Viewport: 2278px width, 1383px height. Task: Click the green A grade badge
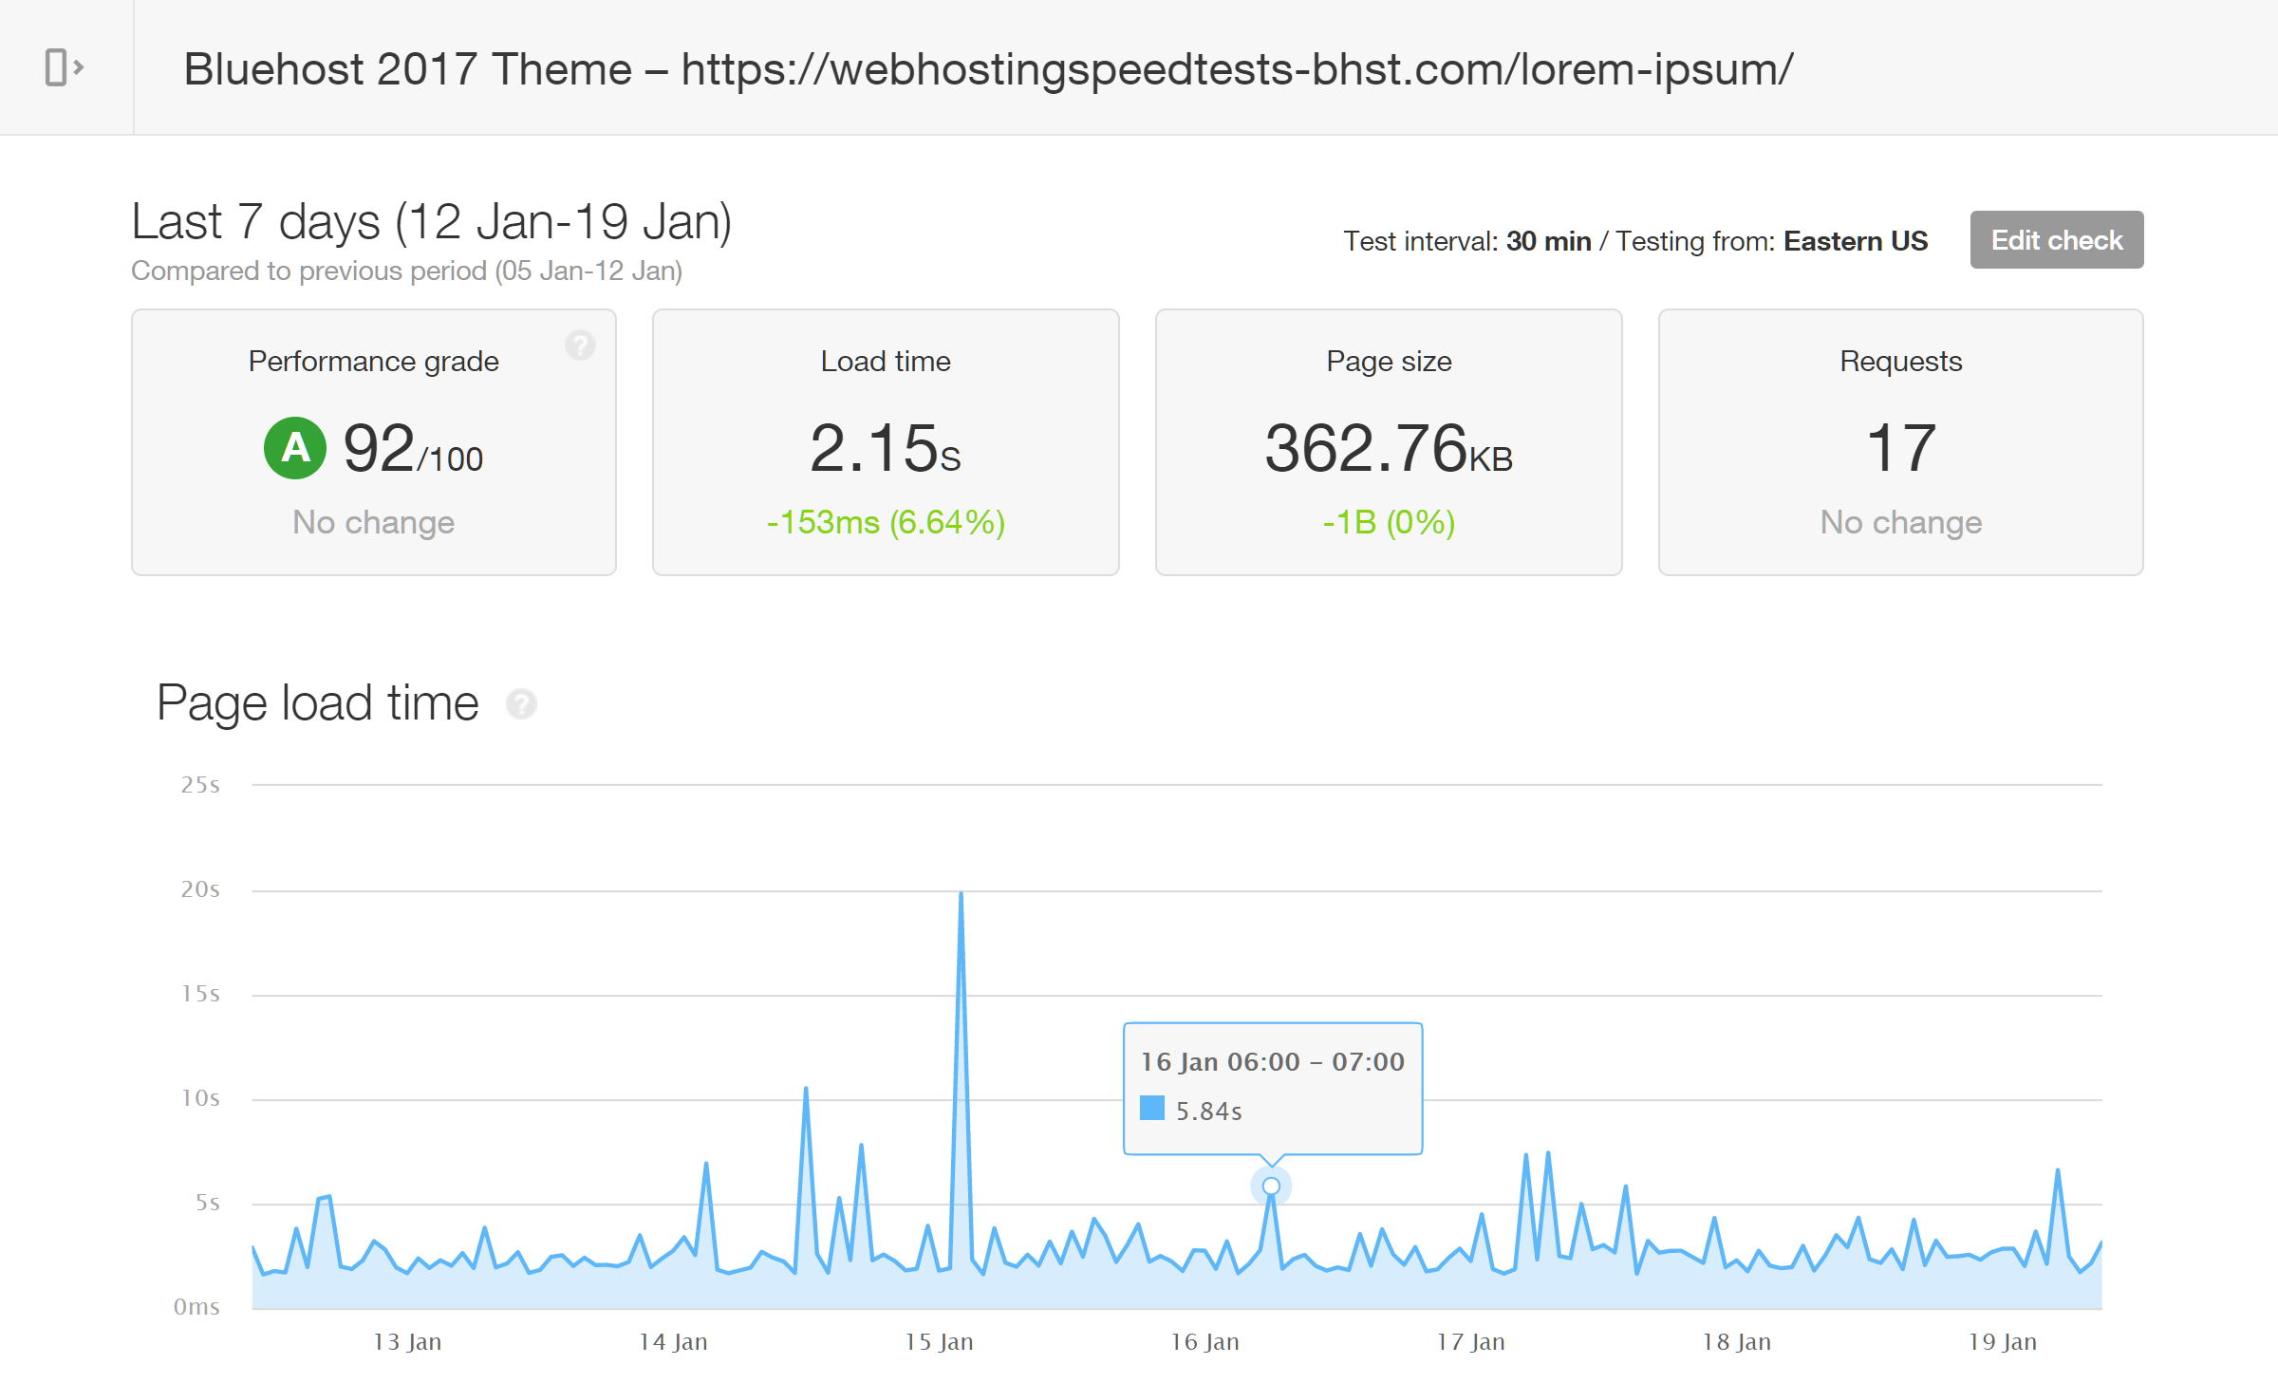point(295,448)
